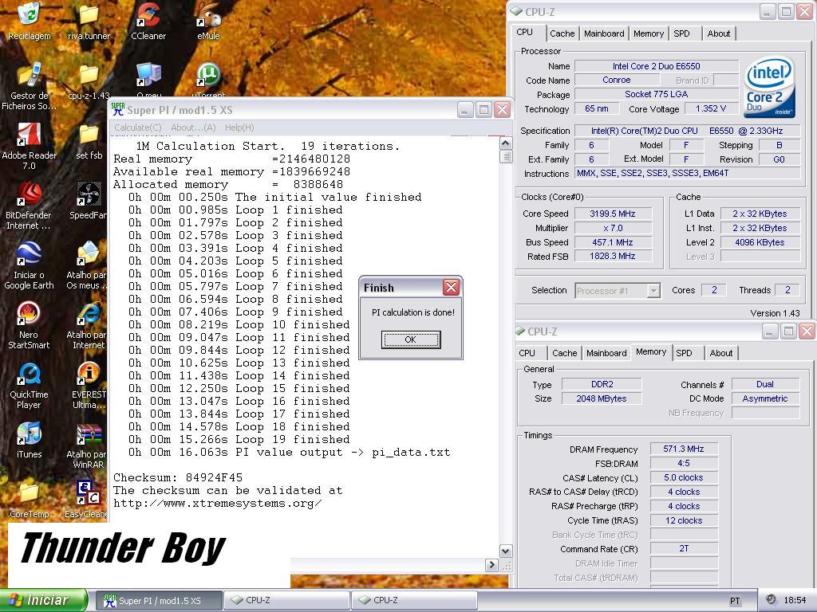Click the DRAM Frequency 571.3 MHz value

684,449
